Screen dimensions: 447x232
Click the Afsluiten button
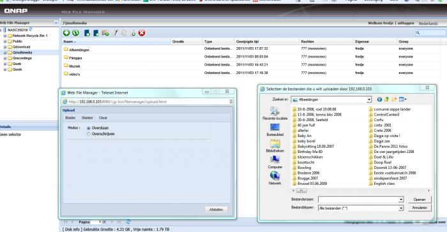click(x=216, y=210)
